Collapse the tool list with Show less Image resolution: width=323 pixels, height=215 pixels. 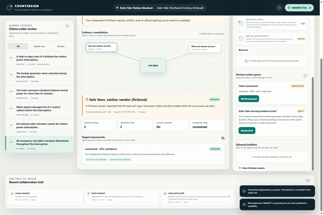[x=243, y=50]
